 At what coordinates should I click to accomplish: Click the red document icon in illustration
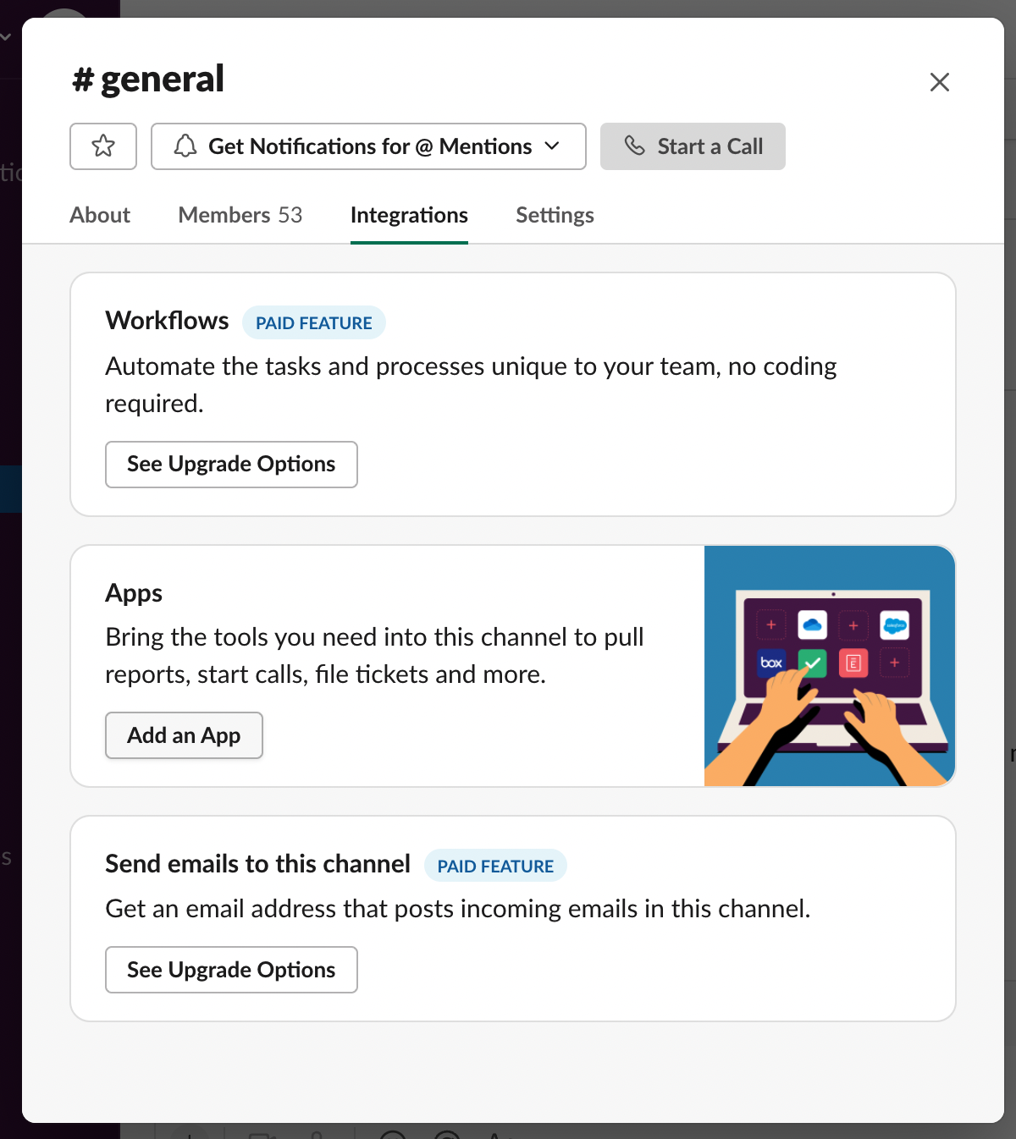click(x=853, y=663)
